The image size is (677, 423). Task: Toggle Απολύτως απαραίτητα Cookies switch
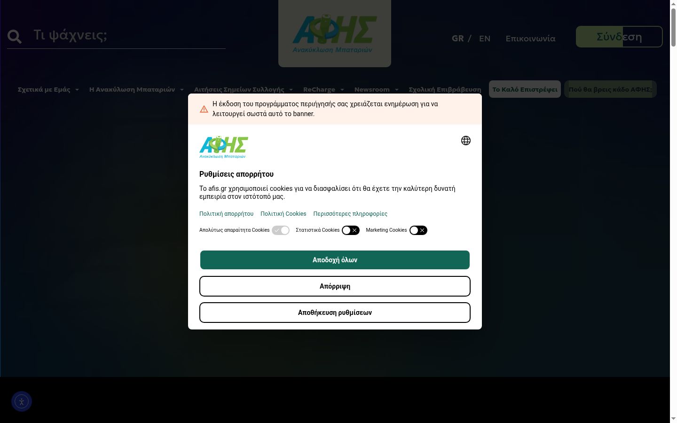(x=281, y=230)
